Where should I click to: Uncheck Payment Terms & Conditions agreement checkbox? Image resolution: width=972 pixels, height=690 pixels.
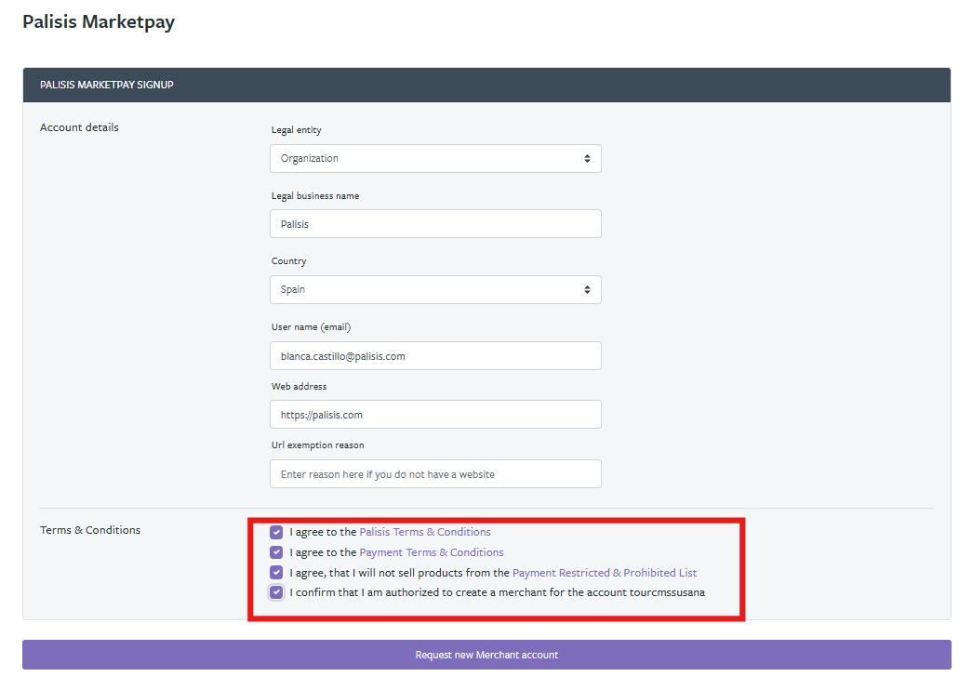[276, 552]
